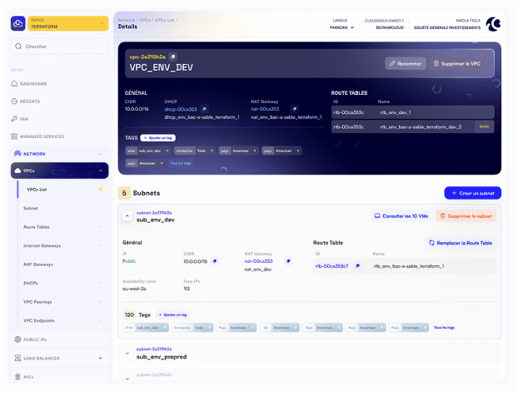Open subnet nat-00ca353 link
This screenshot has height=396, width=518.
point(259,261)
